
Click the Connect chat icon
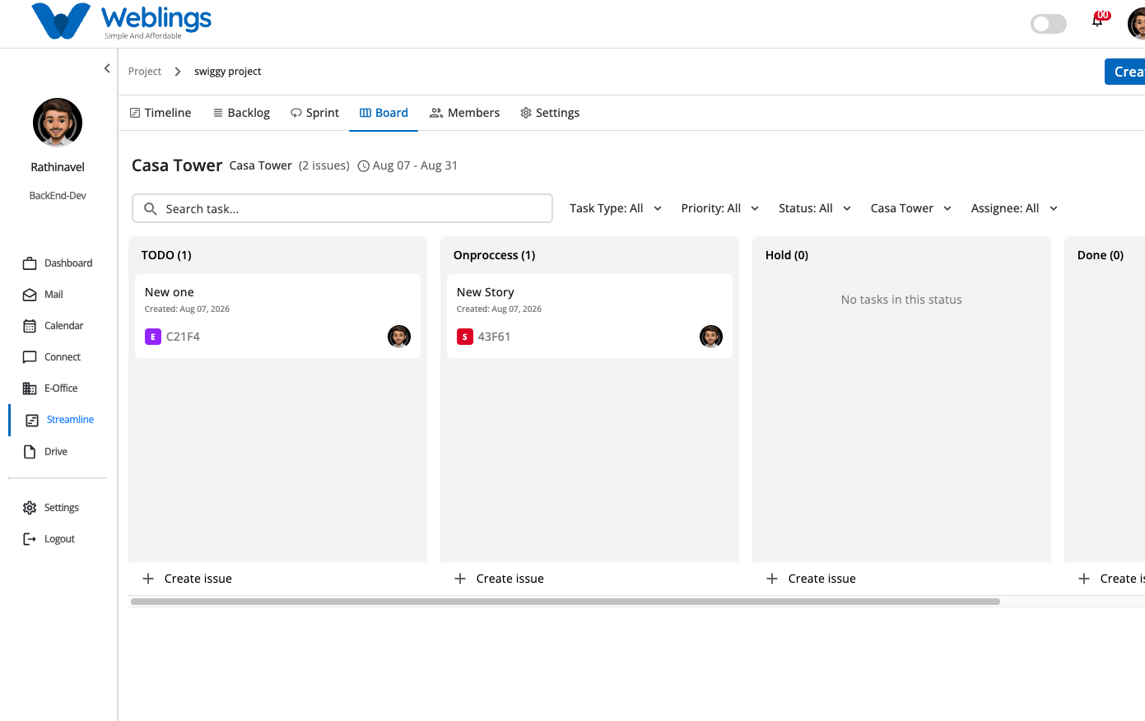point(30,357)
